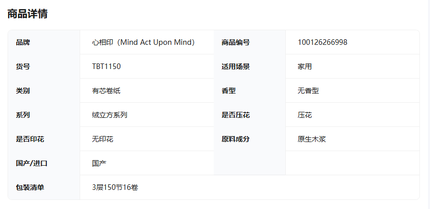Click the 有芯卷纸 category value
Screen dimensions: 430x209
106,91
